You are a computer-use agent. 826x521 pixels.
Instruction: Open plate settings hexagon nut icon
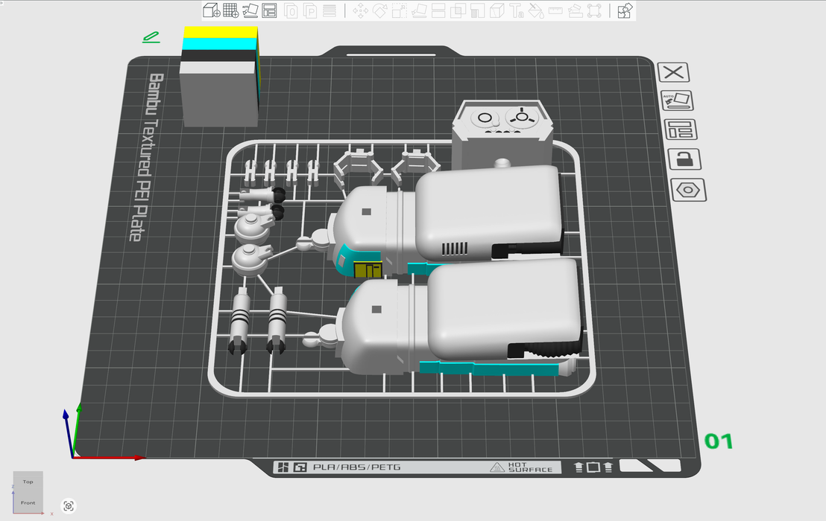point(687,190)
